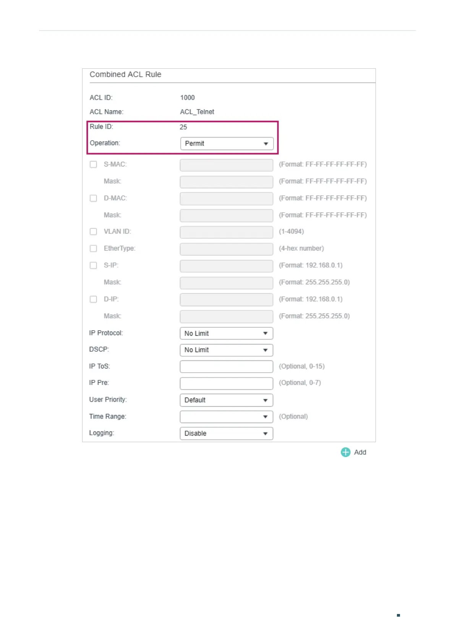The image size is (455, 643).
Task: Expand the Time Range dropdown
Action: coord(227,417)
